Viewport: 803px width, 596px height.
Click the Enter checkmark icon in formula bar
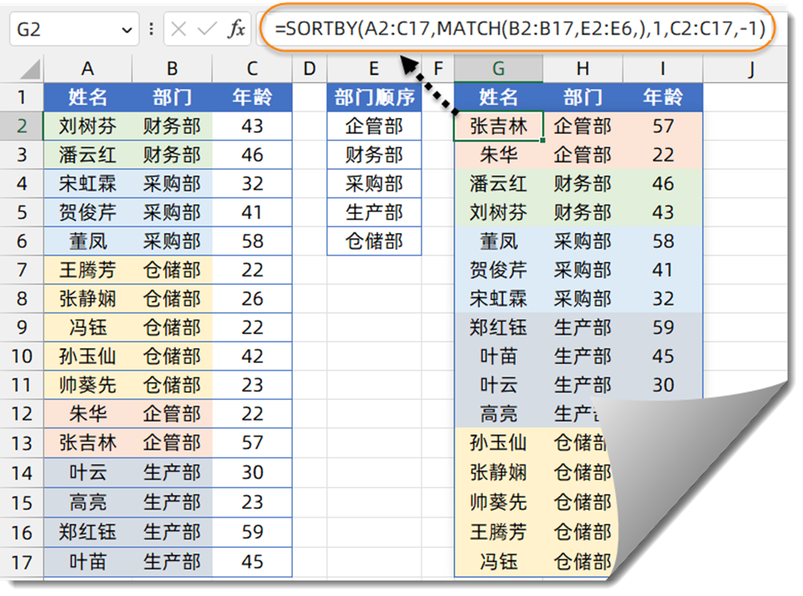207,30
